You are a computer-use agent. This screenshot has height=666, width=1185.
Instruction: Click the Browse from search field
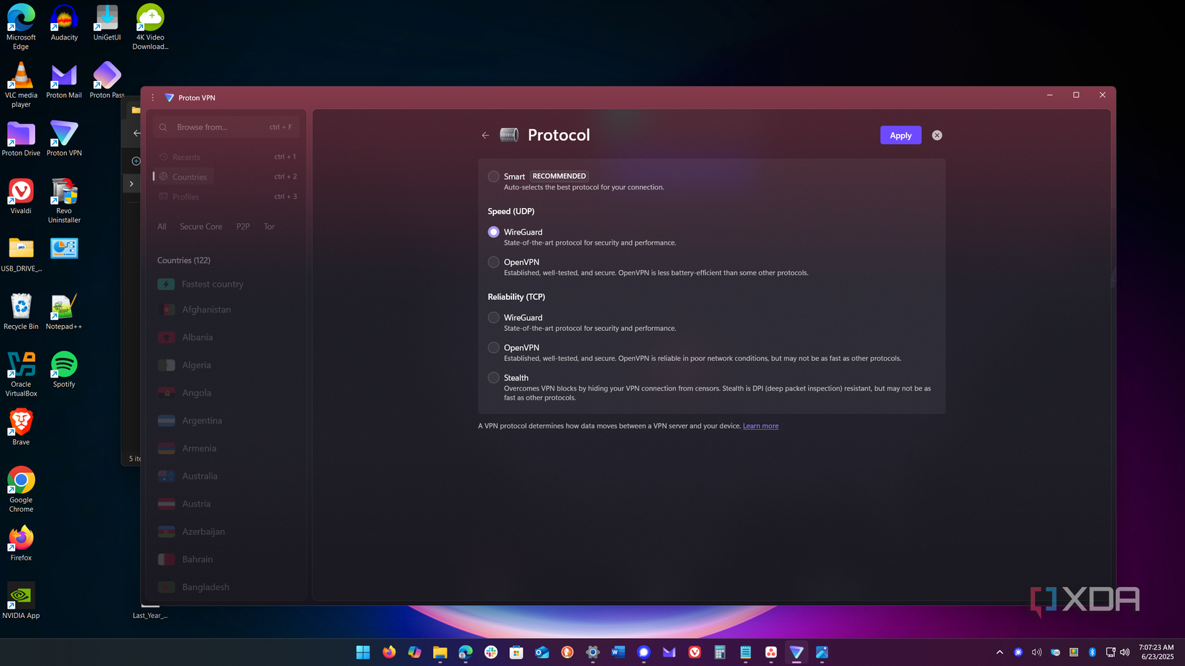[x=215, y=126]
